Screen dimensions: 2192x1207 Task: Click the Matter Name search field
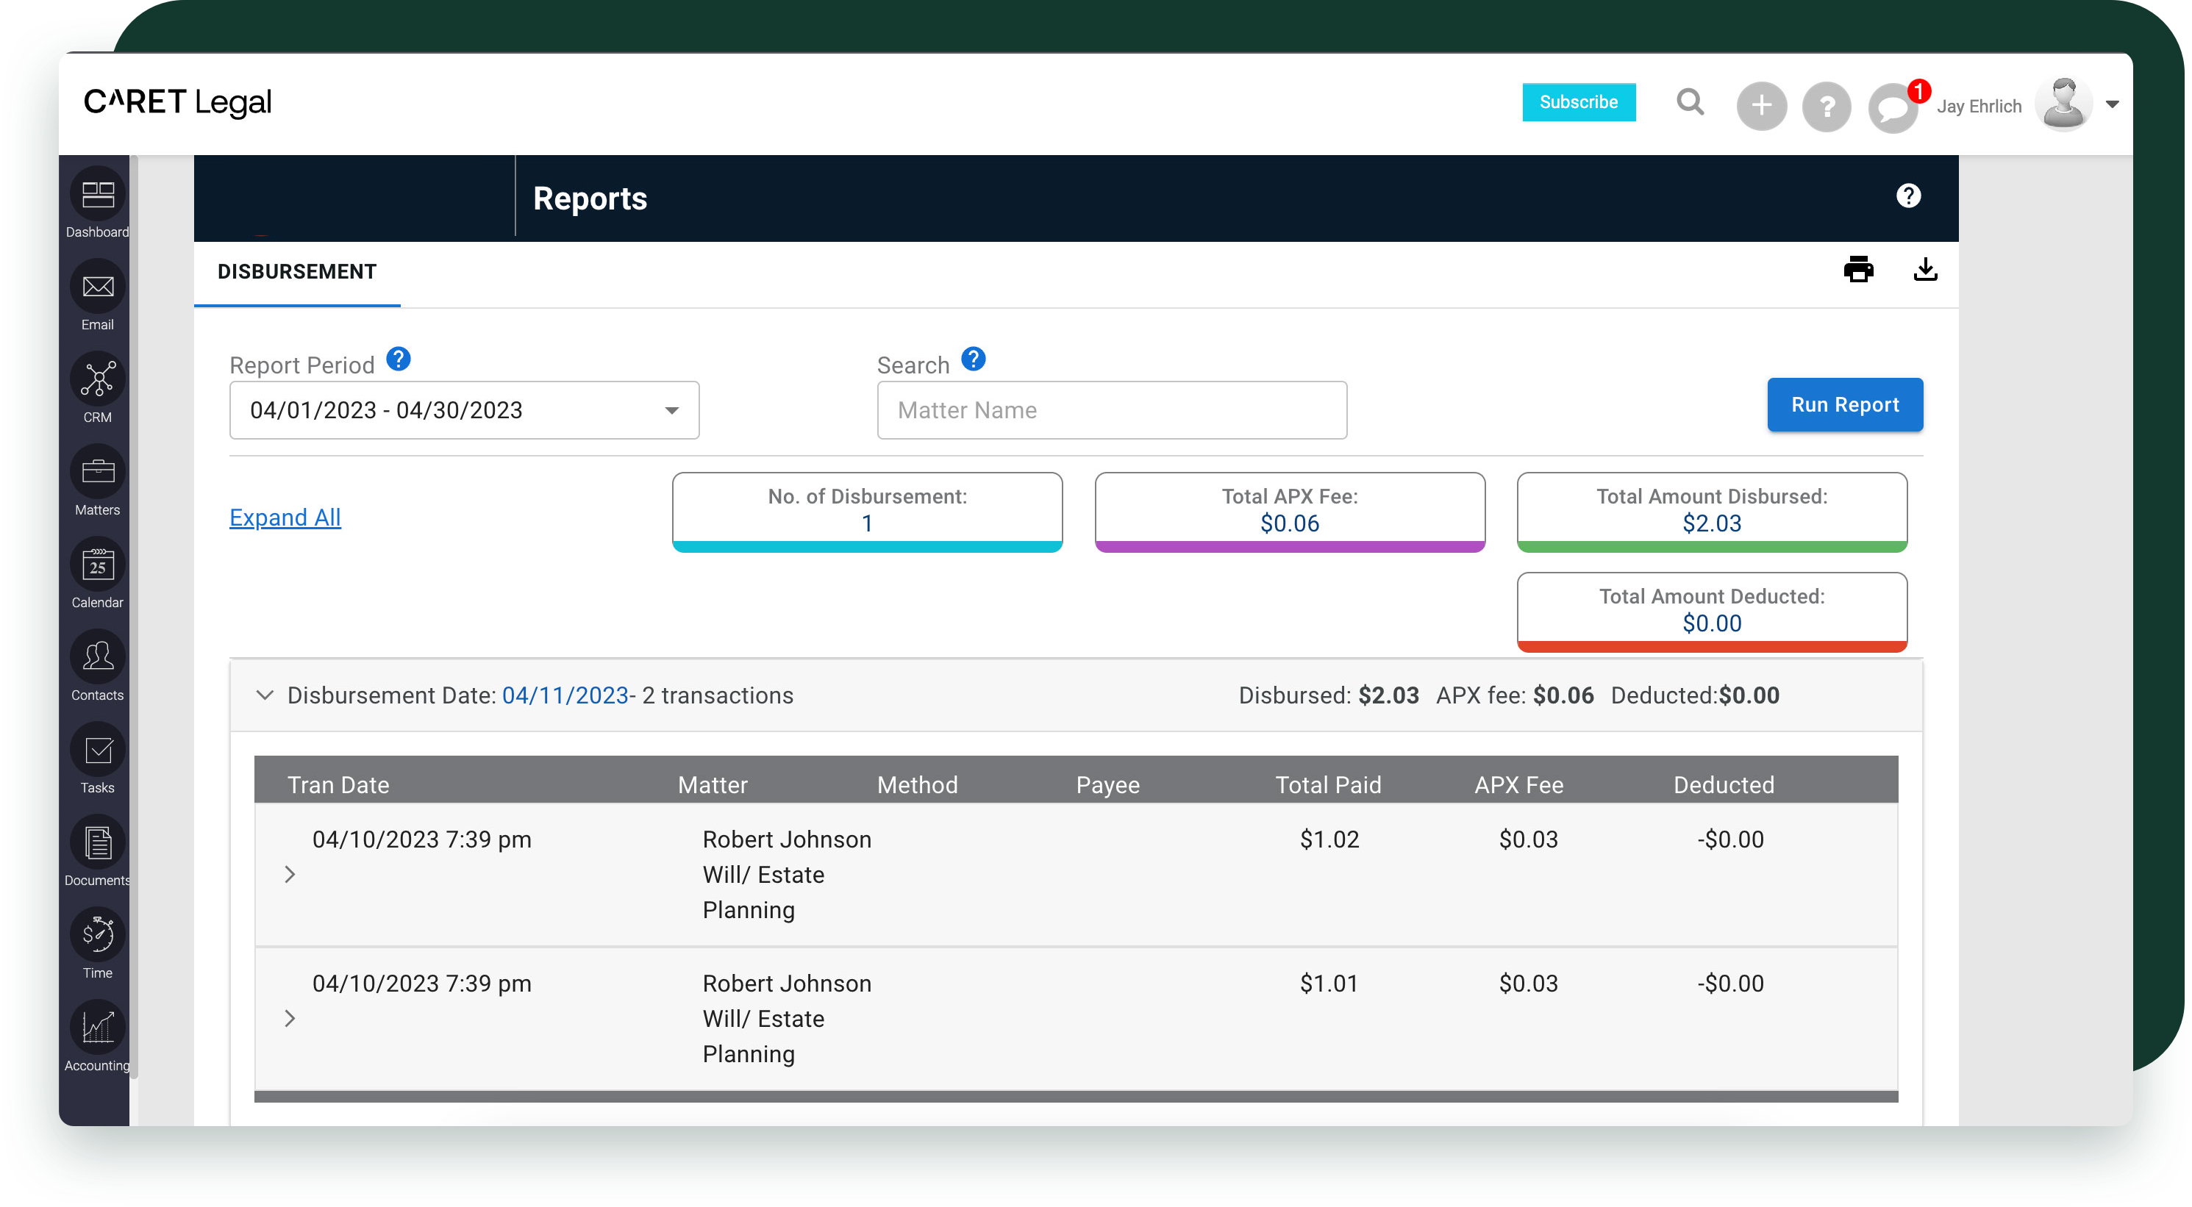pos(1111,411)
